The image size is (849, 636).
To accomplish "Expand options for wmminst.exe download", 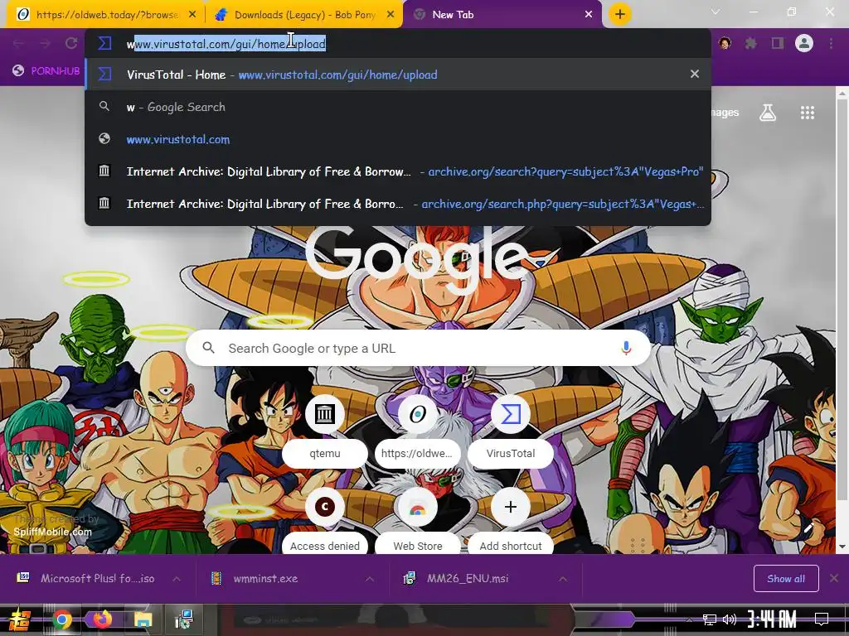I will [370, 579].
